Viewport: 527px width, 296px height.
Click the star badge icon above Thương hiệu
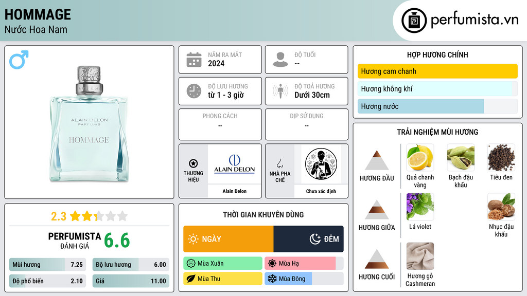[194, 163]
